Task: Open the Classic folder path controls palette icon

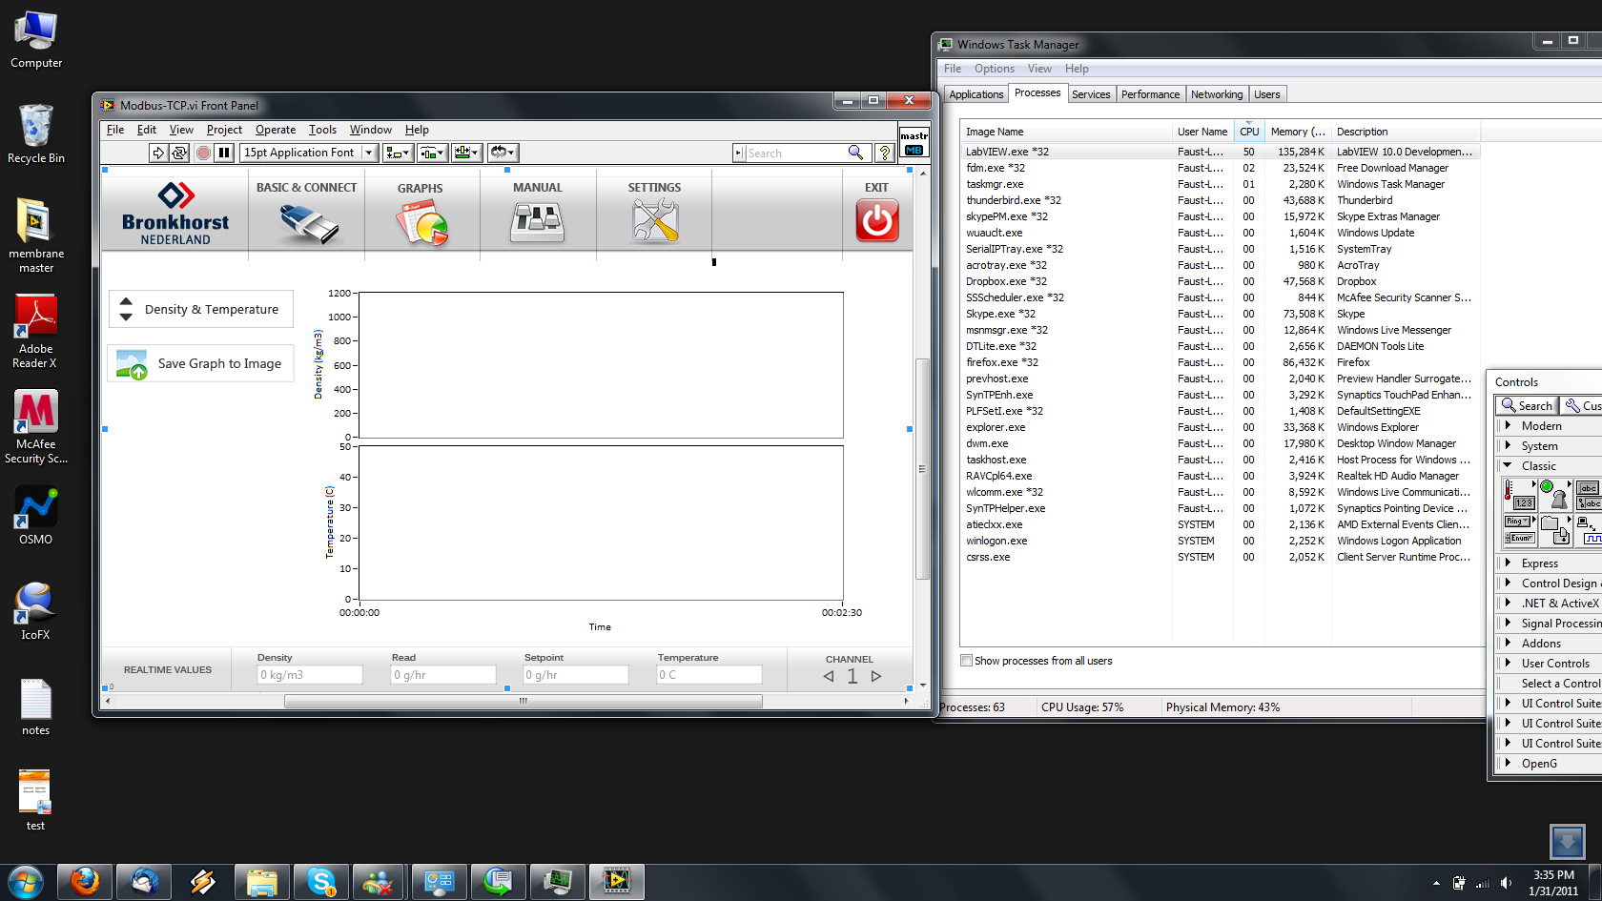Action: (1554, 530)
